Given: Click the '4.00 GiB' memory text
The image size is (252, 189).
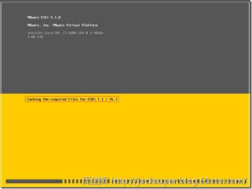Looking at the screenshot, I should pos(35,37).
